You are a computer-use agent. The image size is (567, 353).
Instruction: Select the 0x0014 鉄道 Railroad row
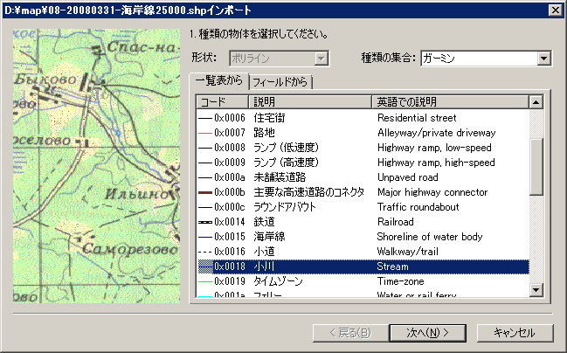363,222
